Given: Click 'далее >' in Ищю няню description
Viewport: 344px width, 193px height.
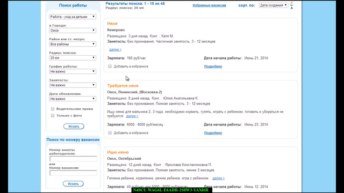Looking at the screenshot, I should click(219, 178).
